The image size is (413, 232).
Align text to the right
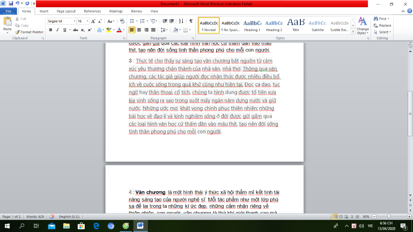point(146,30)
